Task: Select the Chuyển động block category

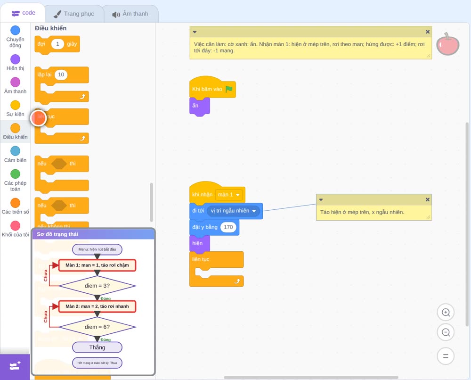Action: click(x=16, y=37)
